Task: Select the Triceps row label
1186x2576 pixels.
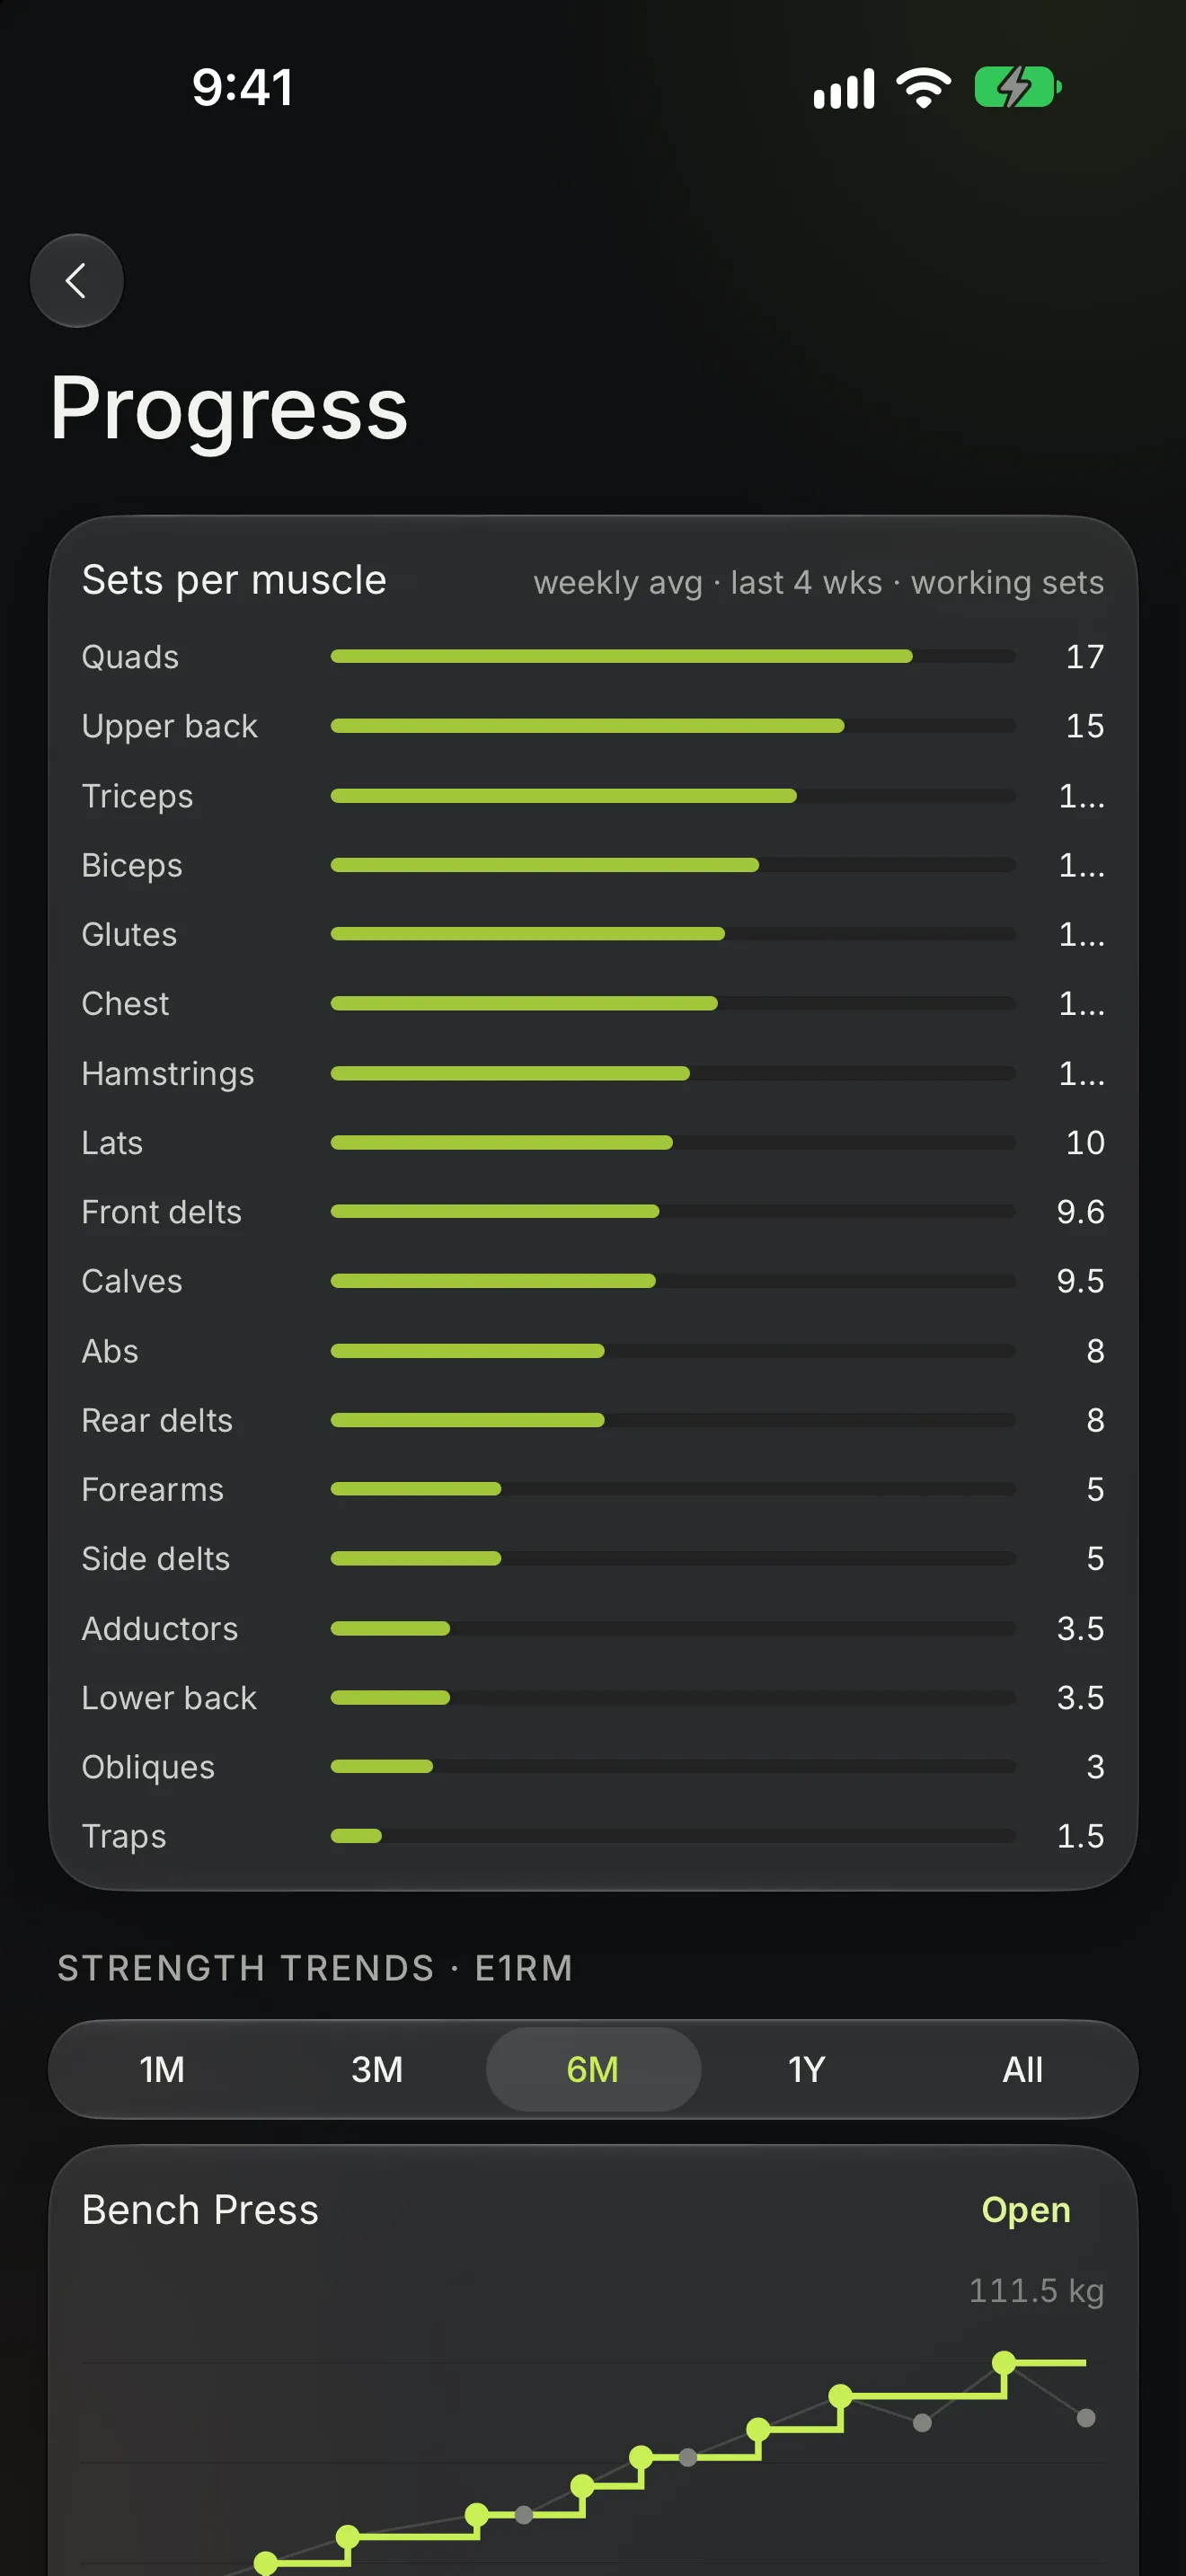Action: 138,796
